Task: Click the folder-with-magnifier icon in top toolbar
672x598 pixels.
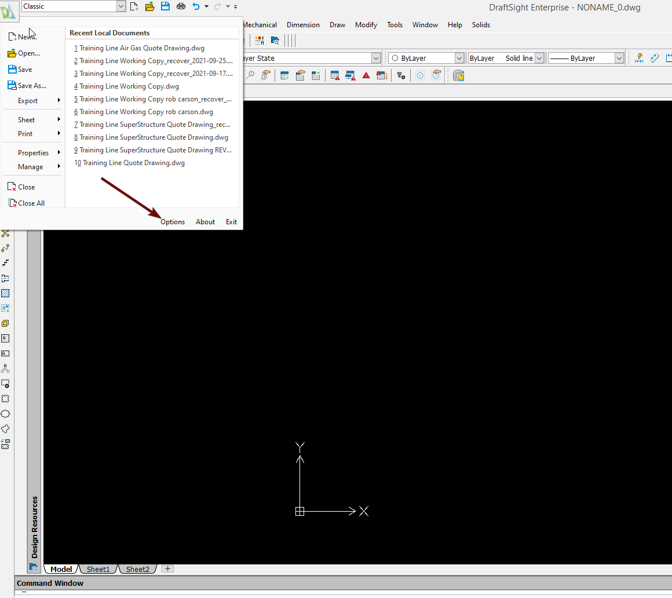Action: pos(275,41)
